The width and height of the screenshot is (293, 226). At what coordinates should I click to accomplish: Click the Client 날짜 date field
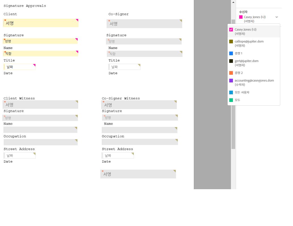(x=20, y=67)
